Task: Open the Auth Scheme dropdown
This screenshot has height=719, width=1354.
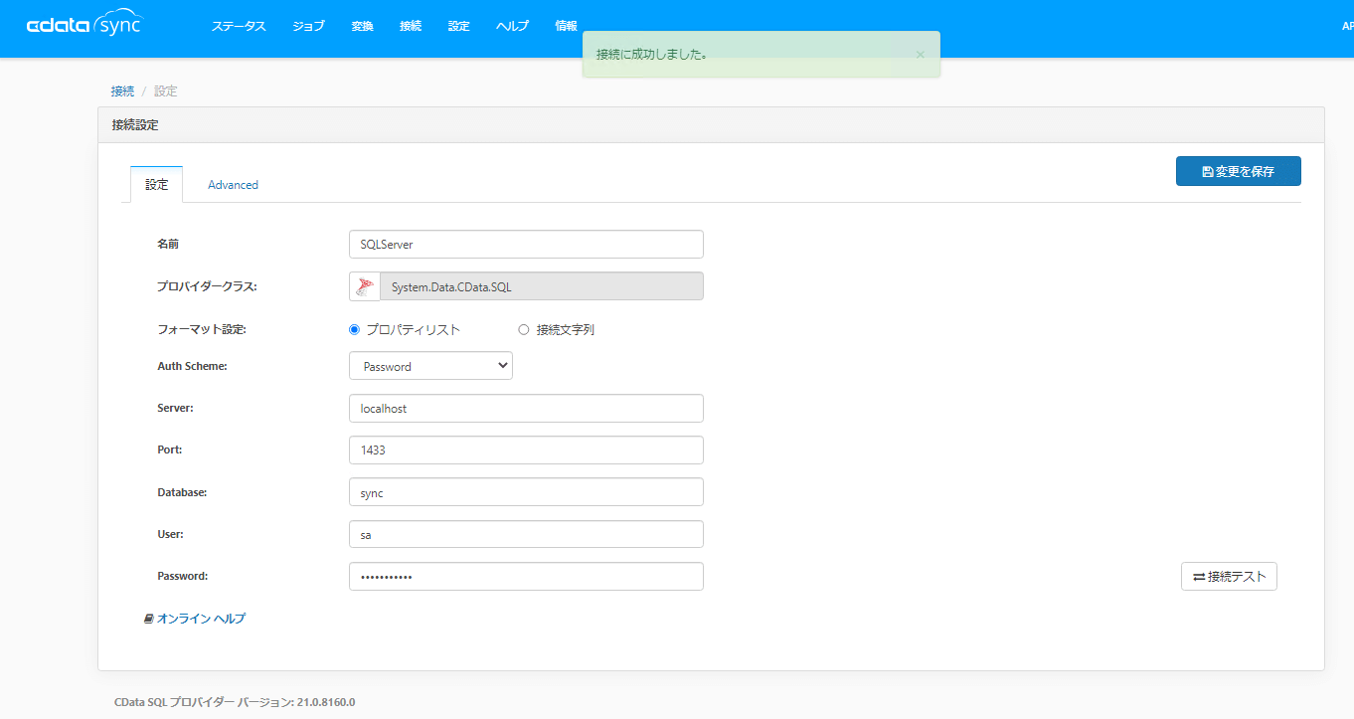Action: (x=430, y=366)
